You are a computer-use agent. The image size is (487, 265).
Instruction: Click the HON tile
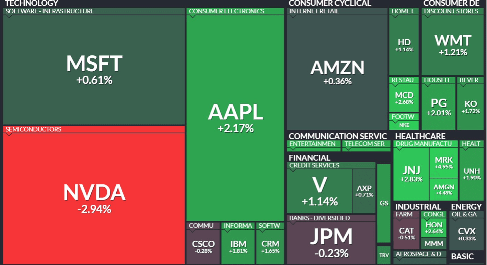tap(434, 228)
